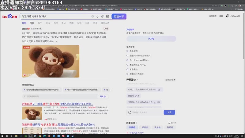Focus the 可以问我任何问题 input box

pos(60,96)
